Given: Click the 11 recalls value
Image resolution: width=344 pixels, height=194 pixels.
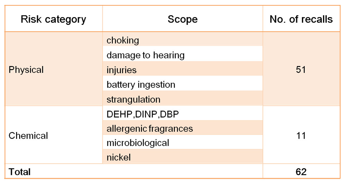Looking at the screenshot, I should pyautogui.click(x=301, y=136).
